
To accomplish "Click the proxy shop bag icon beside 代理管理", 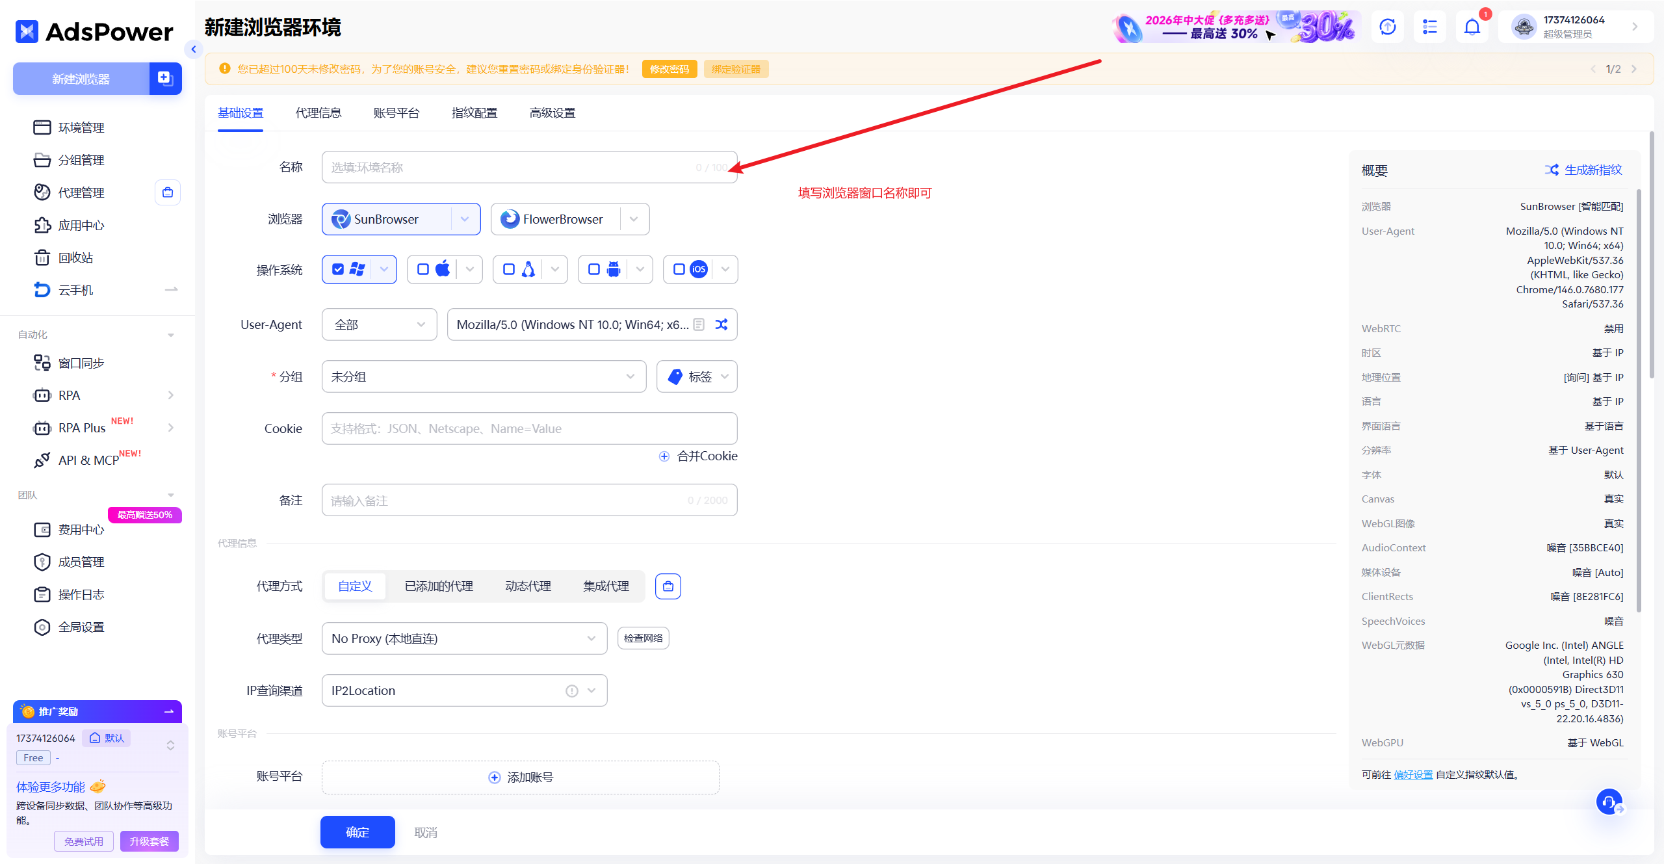I will tap(168, 192).
